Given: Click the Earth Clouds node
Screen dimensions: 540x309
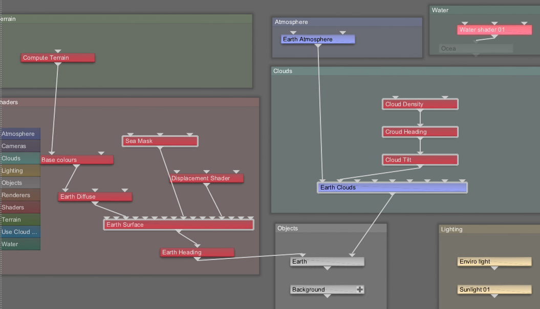Looking at the screenshot, I should click(392, 187).
